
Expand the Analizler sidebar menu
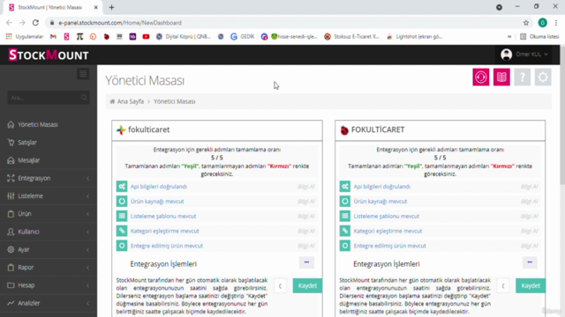point(49,303)
